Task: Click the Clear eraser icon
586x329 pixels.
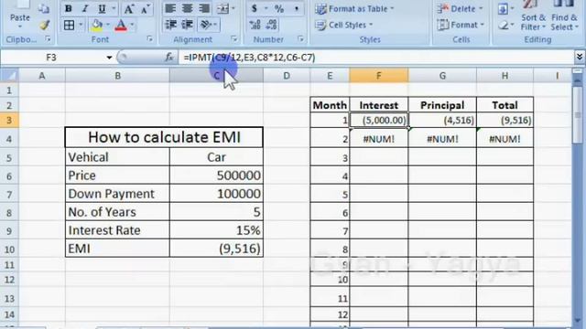Action: tap(504, 26)
